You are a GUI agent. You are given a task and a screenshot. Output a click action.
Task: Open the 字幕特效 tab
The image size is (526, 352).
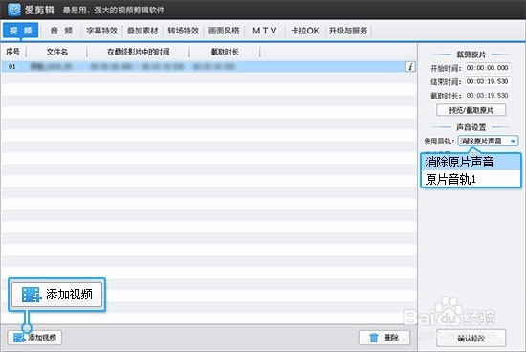(102, 31)
